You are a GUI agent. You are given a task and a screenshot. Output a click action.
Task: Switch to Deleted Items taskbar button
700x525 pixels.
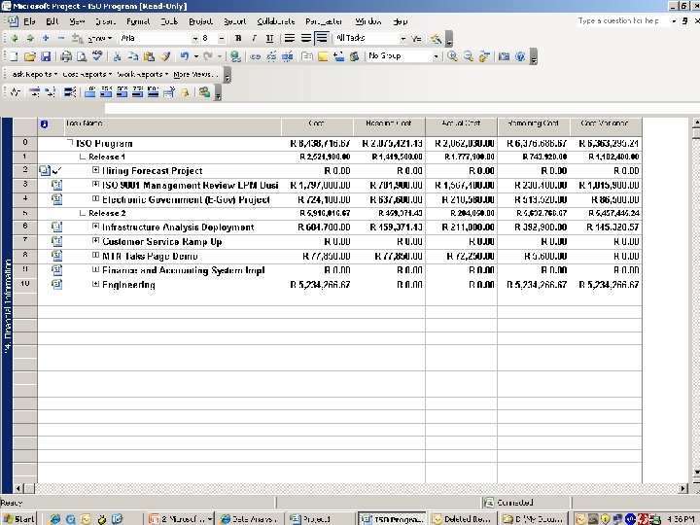pyautogui.click(x=463, y=519)
